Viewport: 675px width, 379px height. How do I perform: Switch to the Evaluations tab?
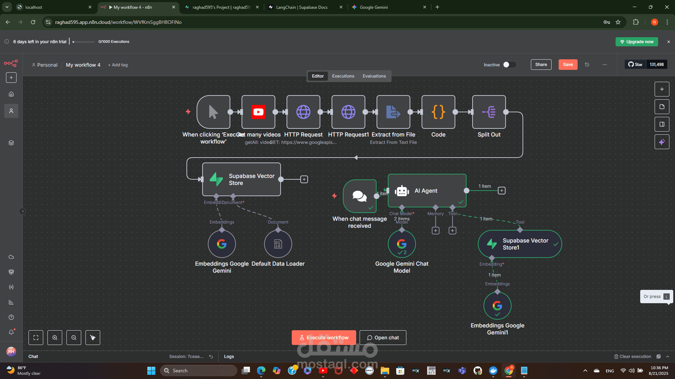tap(374, 76)
